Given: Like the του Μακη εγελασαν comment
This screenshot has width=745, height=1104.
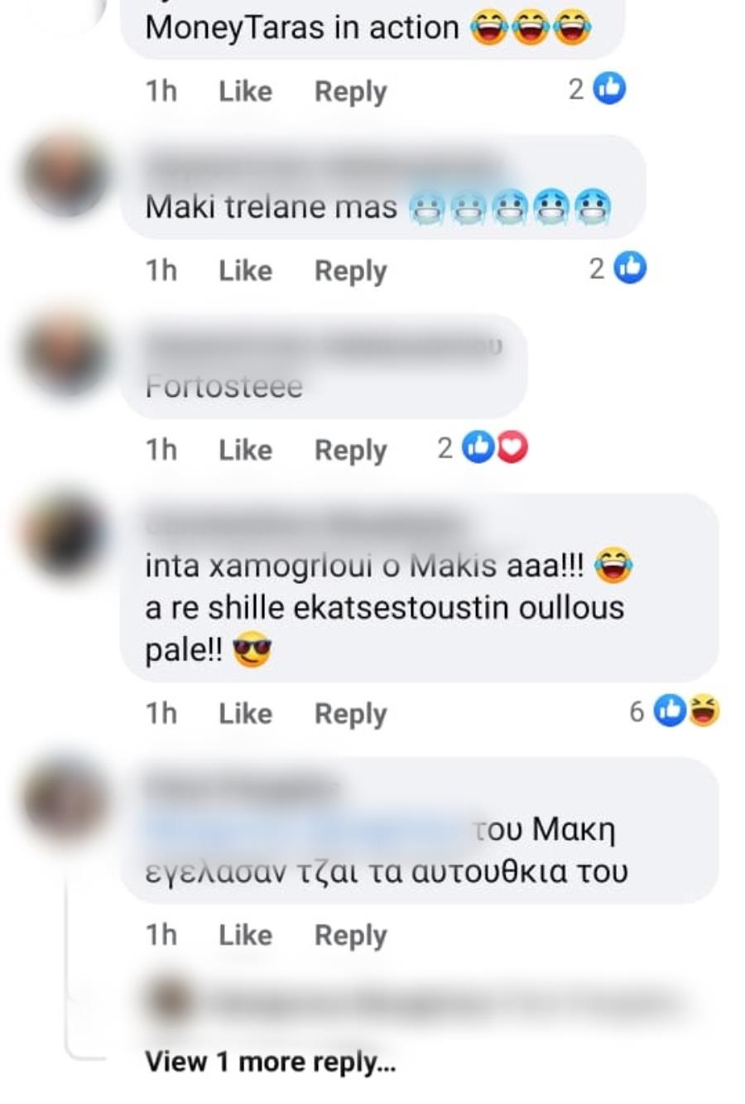Looking at the screenshot, I should coord(245,936).
